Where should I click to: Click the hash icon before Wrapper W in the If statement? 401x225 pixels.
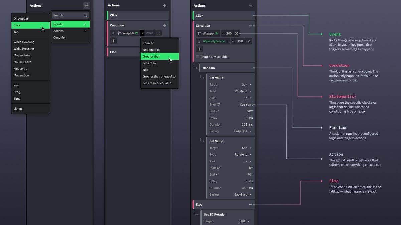click(x=119, y=33)
